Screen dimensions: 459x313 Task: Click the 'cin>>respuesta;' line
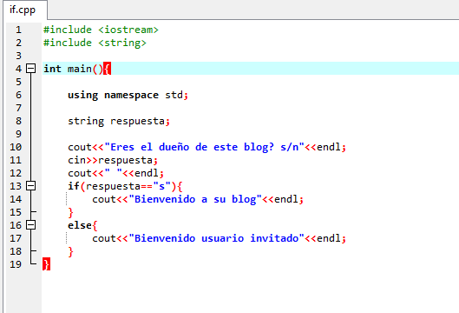coord(113,161)
